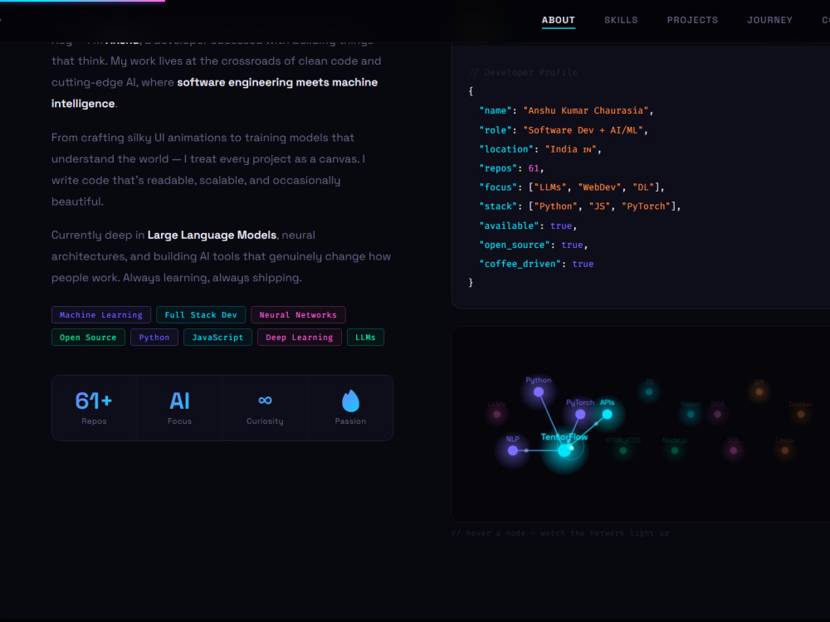Click the PyTorch node in the graph
Viewport: 830px width, 622px height.
coord(580,414)
